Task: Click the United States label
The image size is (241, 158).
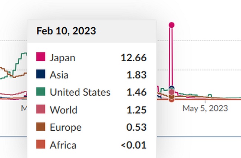Action: point(80,92)
